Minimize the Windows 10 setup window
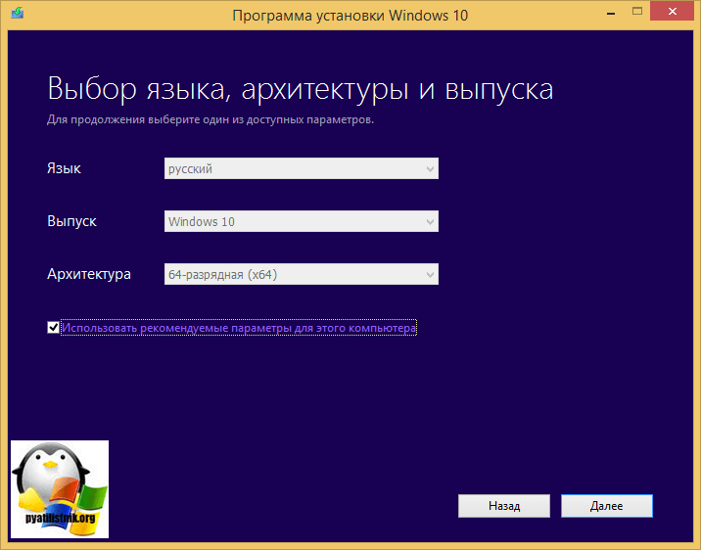 611,13
